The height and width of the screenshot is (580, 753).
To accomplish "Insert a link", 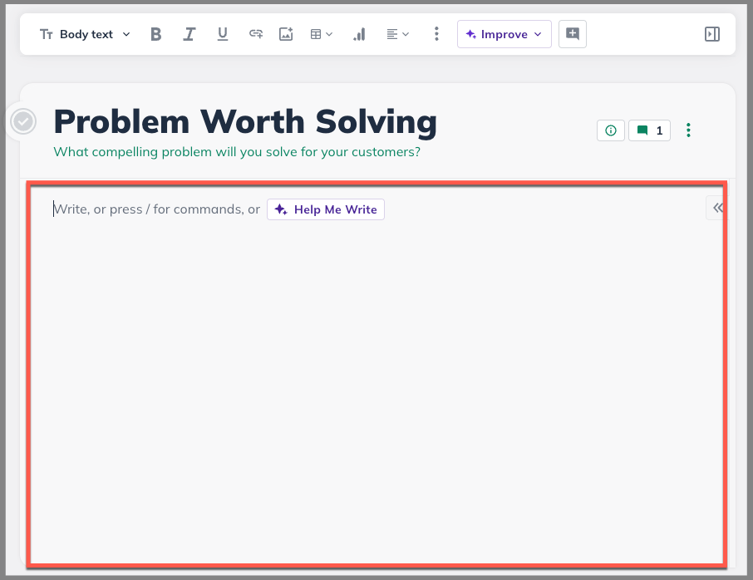I will point(255,34).
